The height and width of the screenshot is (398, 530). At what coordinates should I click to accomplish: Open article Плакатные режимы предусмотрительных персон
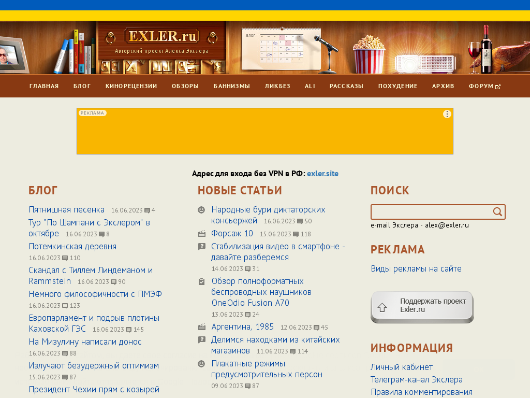point(267,369)
